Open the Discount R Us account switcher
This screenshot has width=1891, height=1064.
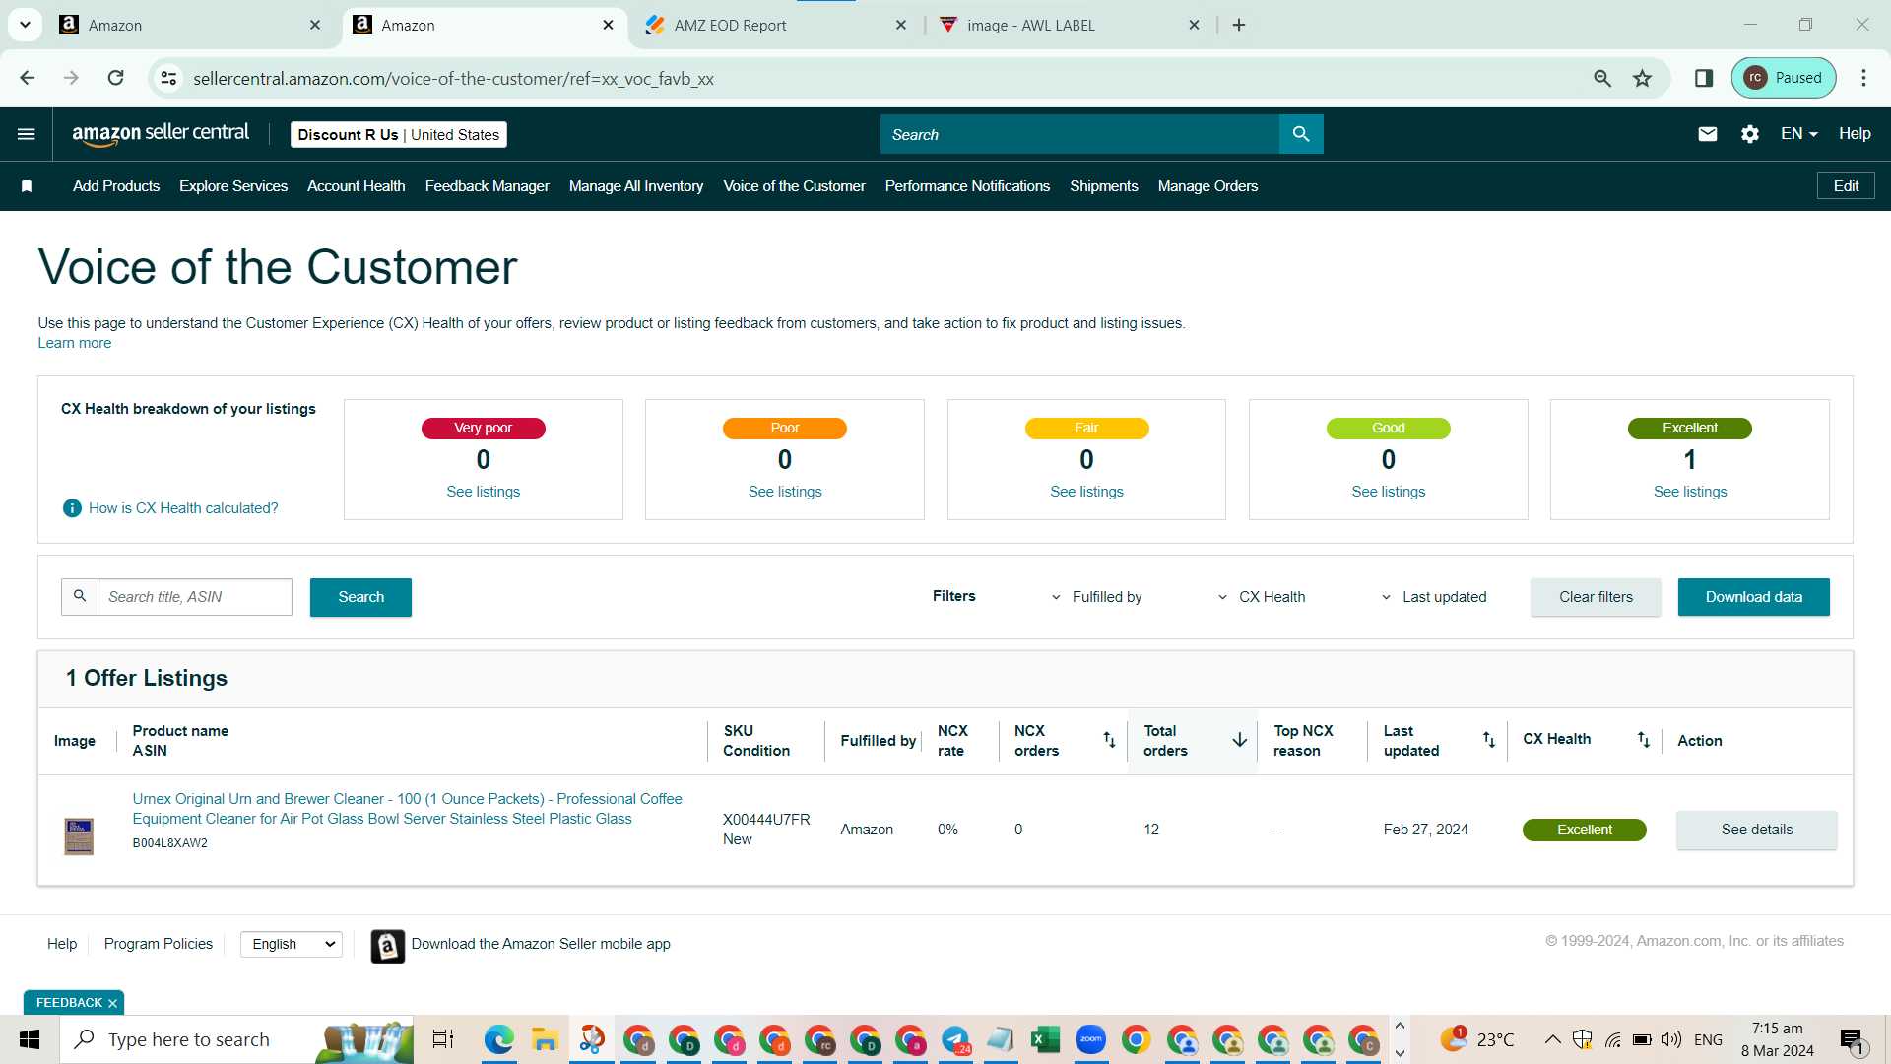click(x=399, y=135)
